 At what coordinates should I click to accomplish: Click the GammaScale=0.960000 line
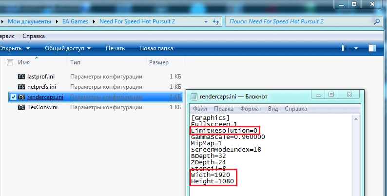pyautogui.click(x=228, y=137)
